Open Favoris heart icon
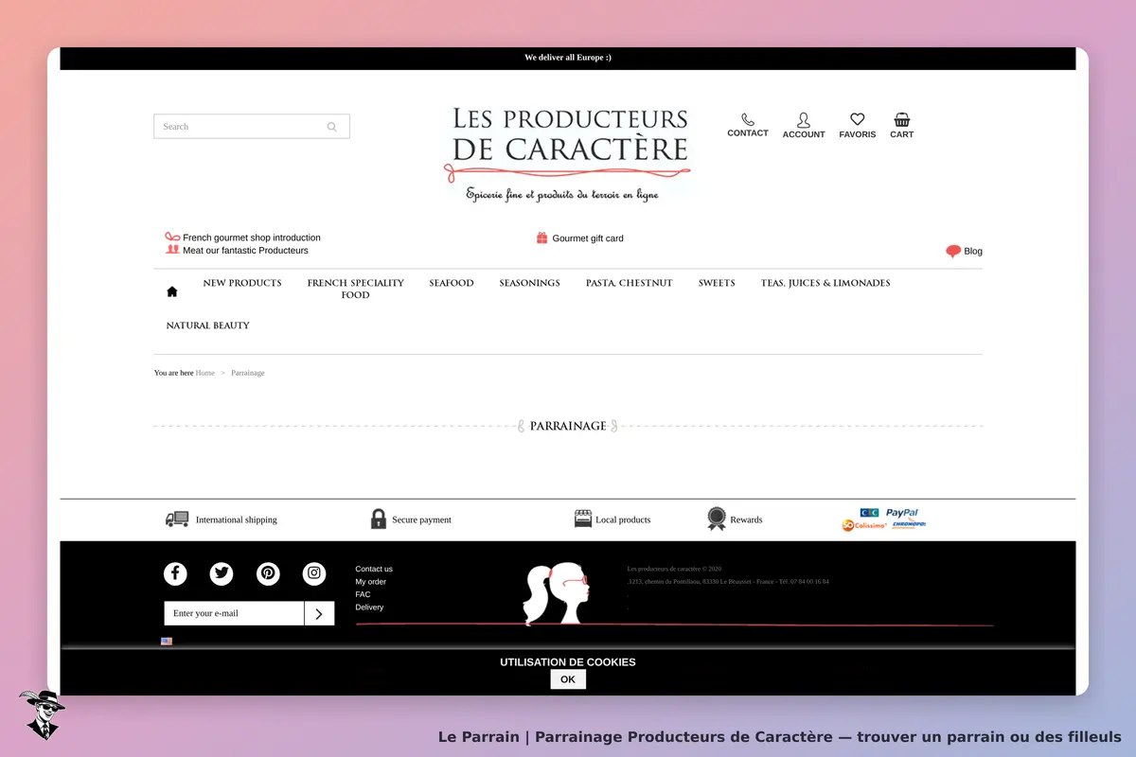1136x757 pixels. tap(858, 120)
